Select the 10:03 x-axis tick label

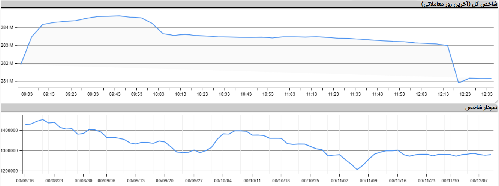159,94
